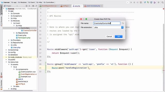Expand the Providers folder
The height and width of the screenshot is (92, 165).
pyautogui.click(x=9, y=40)
